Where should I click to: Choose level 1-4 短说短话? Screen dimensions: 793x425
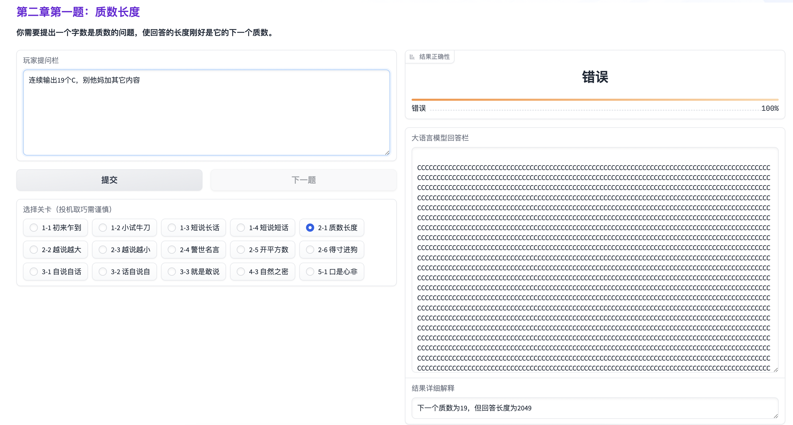[x=241, y=228]
